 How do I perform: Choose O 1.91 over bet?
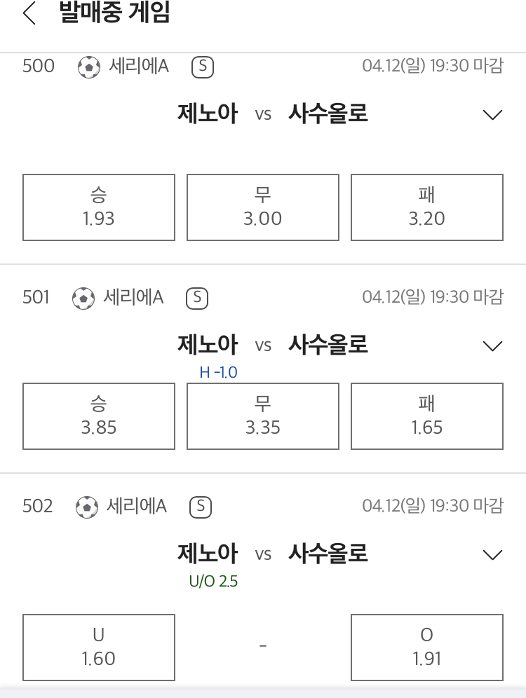(427, 648)
